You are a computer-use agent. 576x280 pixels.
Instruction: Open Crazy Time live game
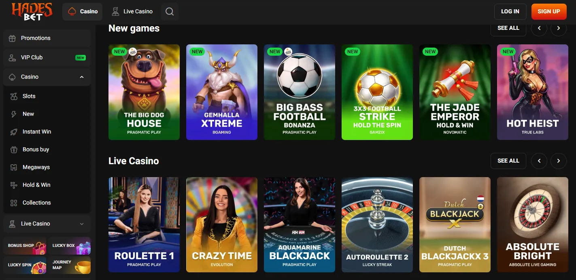coord(222,225)
